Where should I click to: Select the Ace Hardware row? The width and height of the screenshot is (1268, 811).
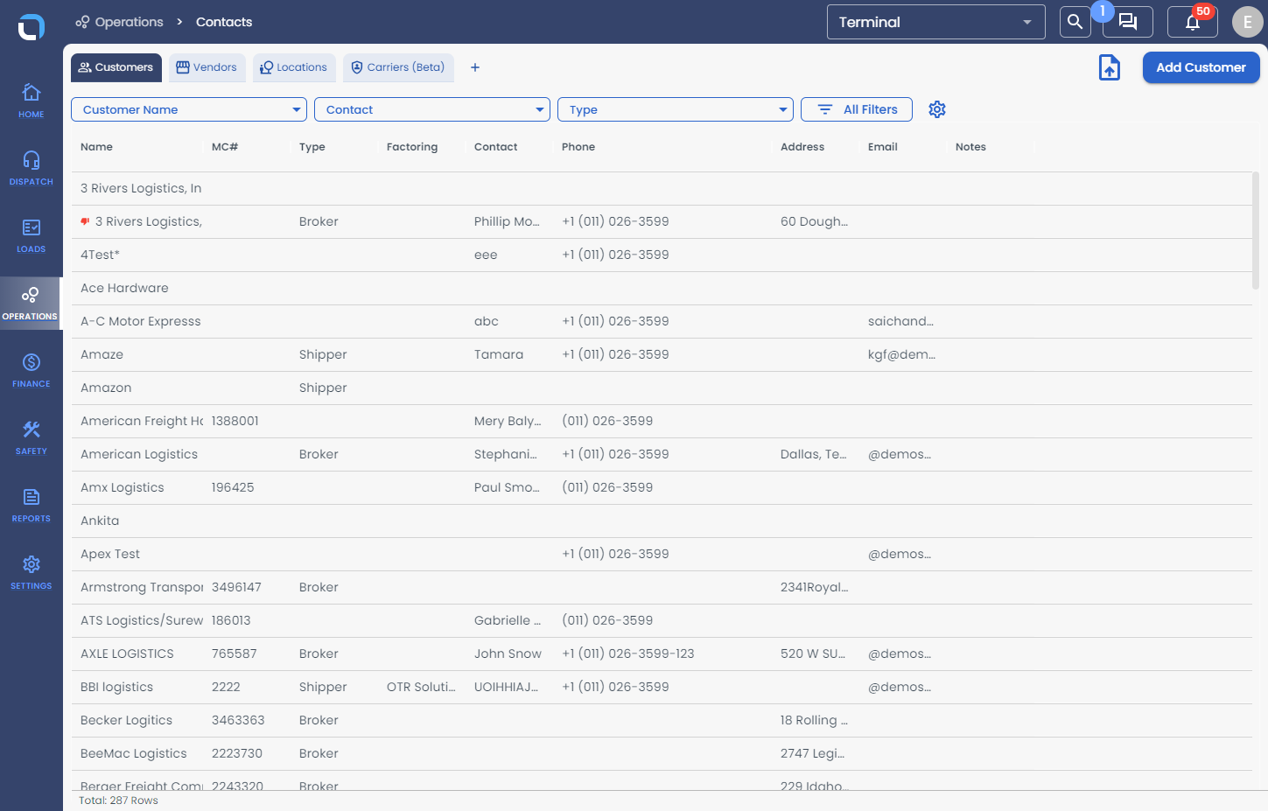click(662, 288)
